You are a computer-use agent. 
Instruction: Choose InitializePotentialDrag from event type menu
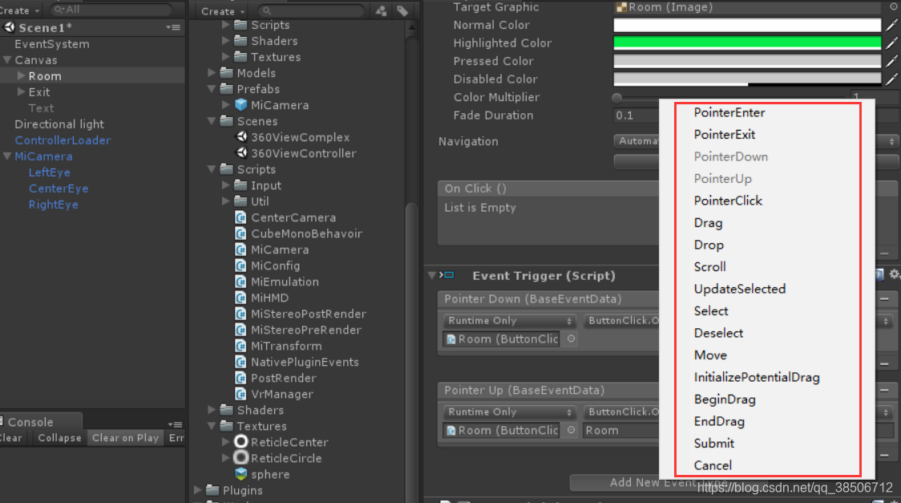(757, 377)
